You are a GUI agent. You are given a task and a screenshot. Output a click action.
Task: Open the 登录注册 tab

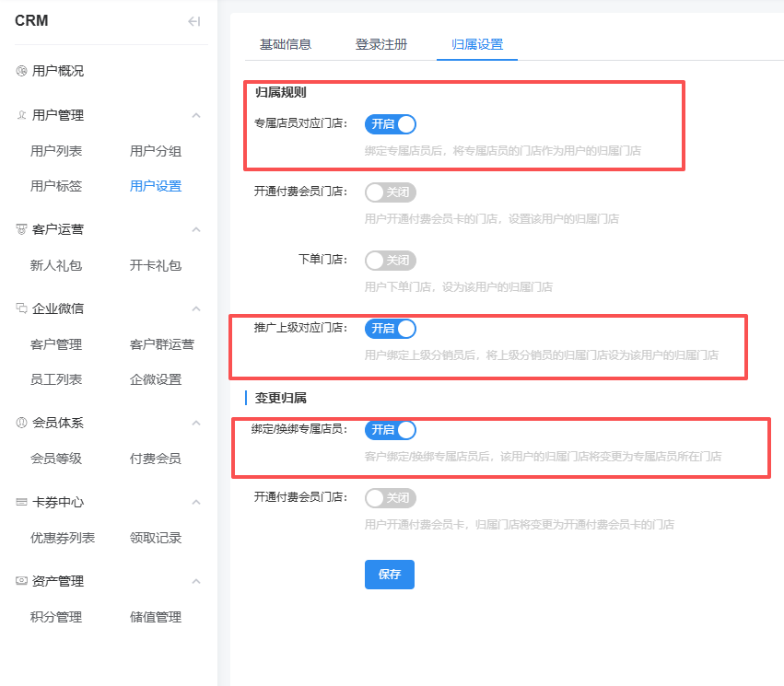click(x=381, y=44)
